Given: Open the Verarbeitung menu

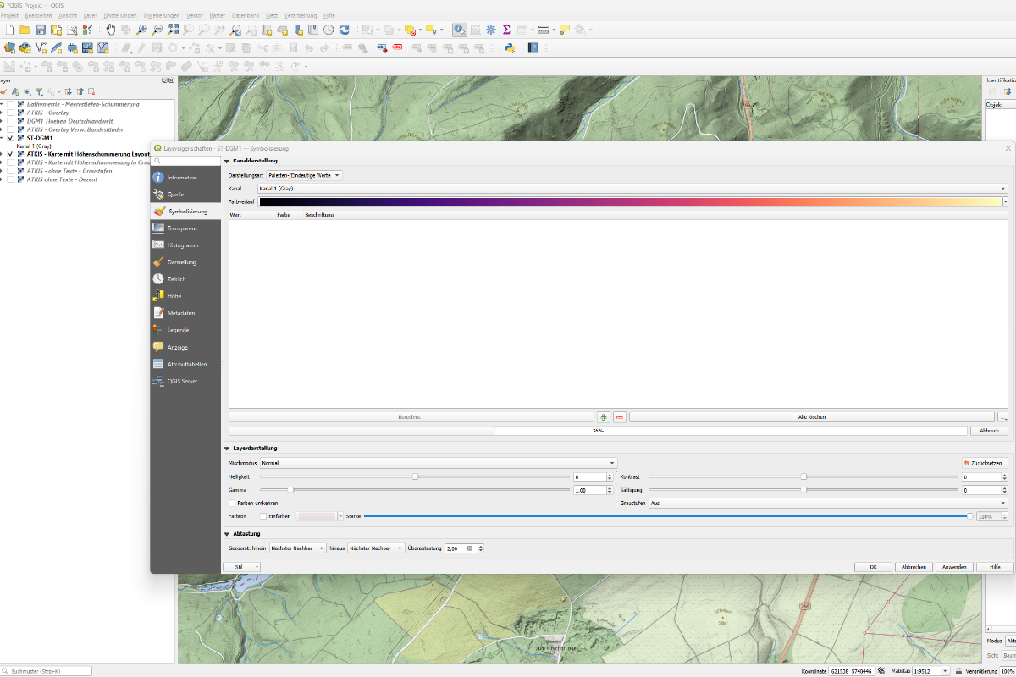Looking at the screenshot, I should pos(301,14).
